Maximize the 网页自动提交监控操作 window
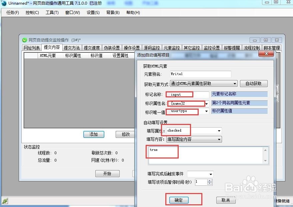Screen dimensions: 293x207 (266, 40)
